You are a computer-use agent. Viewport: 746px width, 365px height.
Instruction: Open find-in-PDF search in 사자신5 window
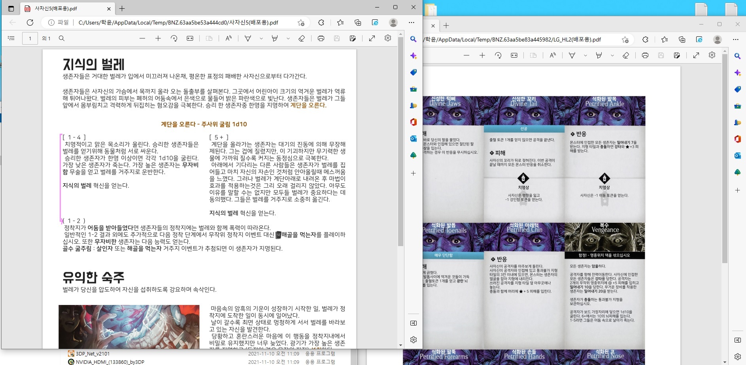click(62, 38)
